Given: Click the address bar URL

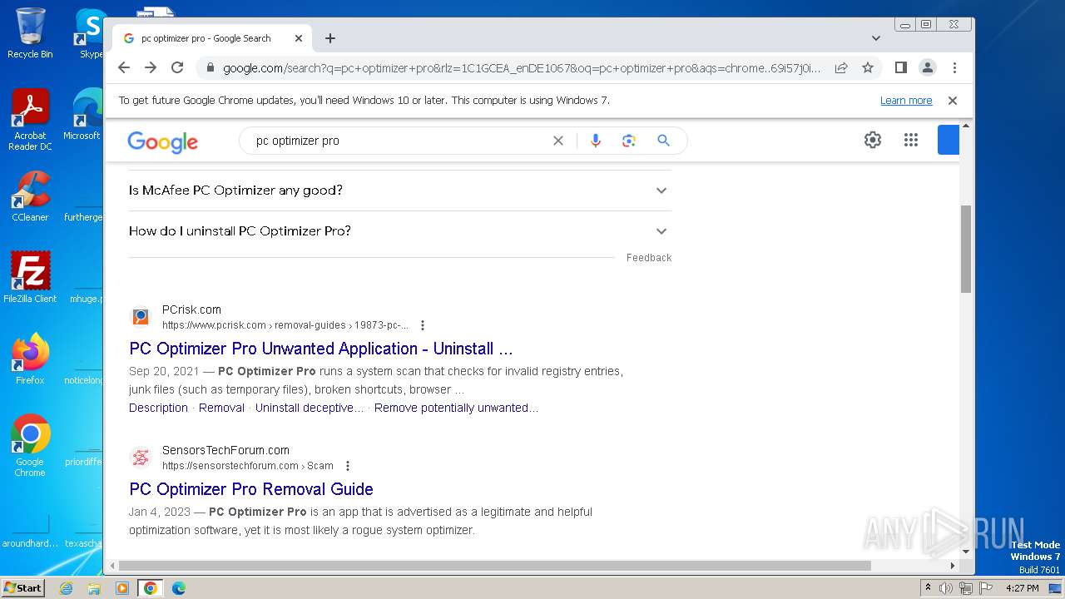Looking at the screenshot, I should point(521,68).
